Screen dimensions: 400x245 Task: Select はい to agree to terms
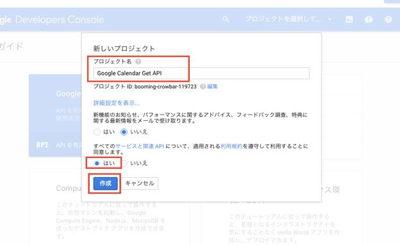97,163
